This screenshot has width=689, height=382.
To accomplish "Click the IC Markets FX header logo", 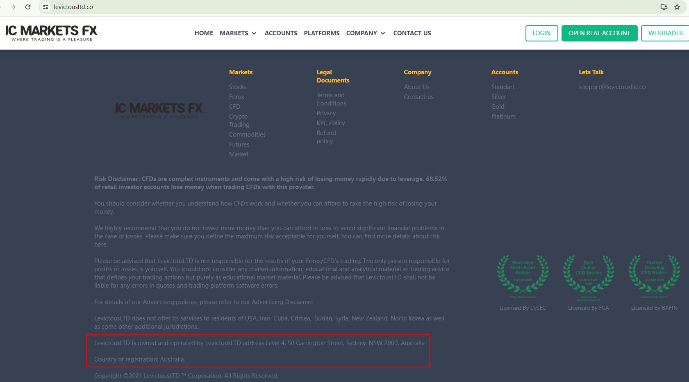I will point(51,33).
